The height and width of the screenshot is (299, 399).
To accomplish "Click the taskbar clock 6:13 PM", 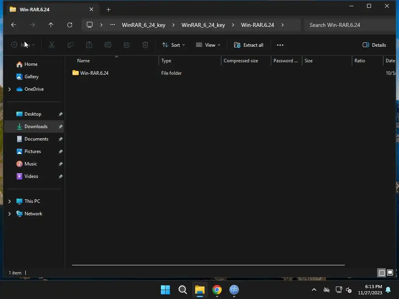I will point(370,290).
